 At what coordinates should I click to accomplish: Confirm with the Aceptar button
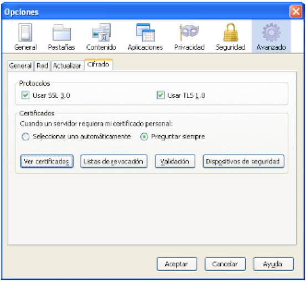coord(177,264)
